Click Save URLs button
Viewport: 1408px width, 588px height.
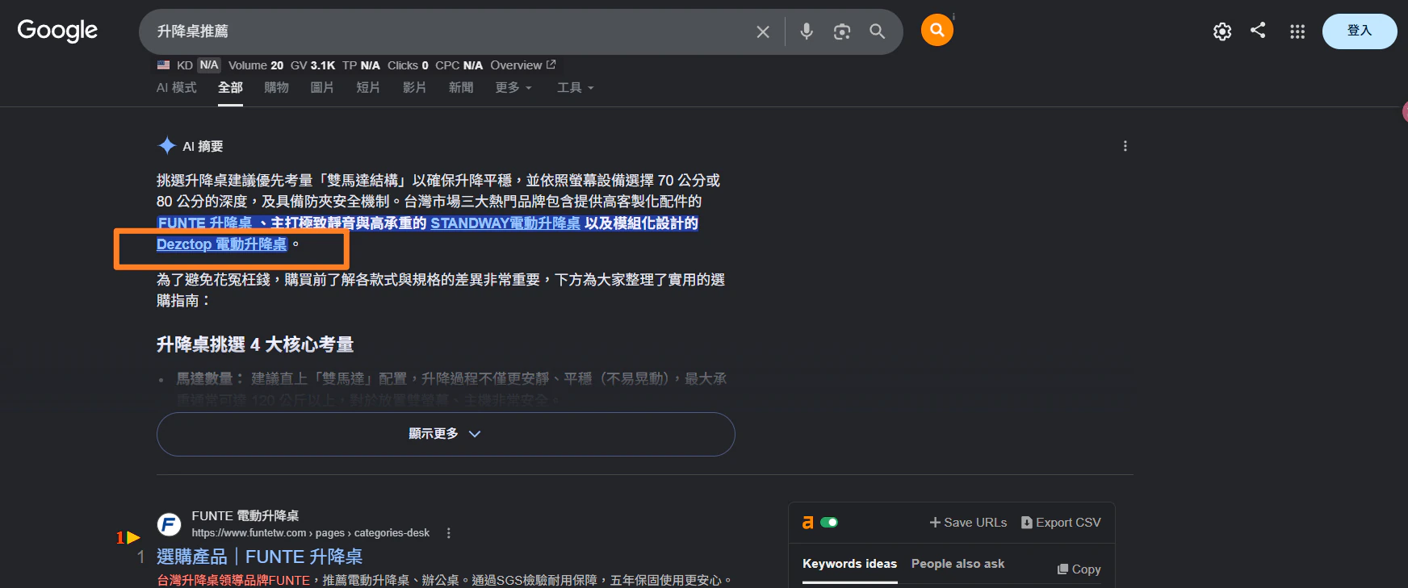tap(968, 523)
